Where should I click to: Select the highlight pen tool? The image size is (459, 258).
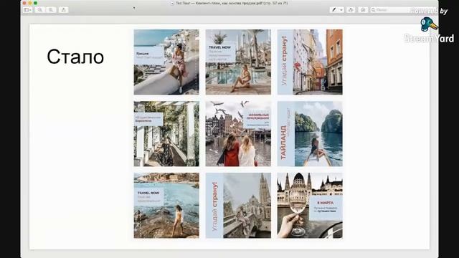pos(334,10)
